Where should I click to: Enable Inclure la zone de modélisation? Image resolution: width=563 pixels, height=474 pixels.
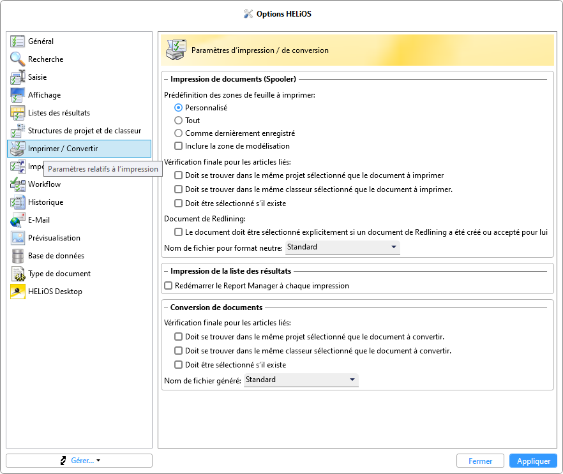point(179,145)
